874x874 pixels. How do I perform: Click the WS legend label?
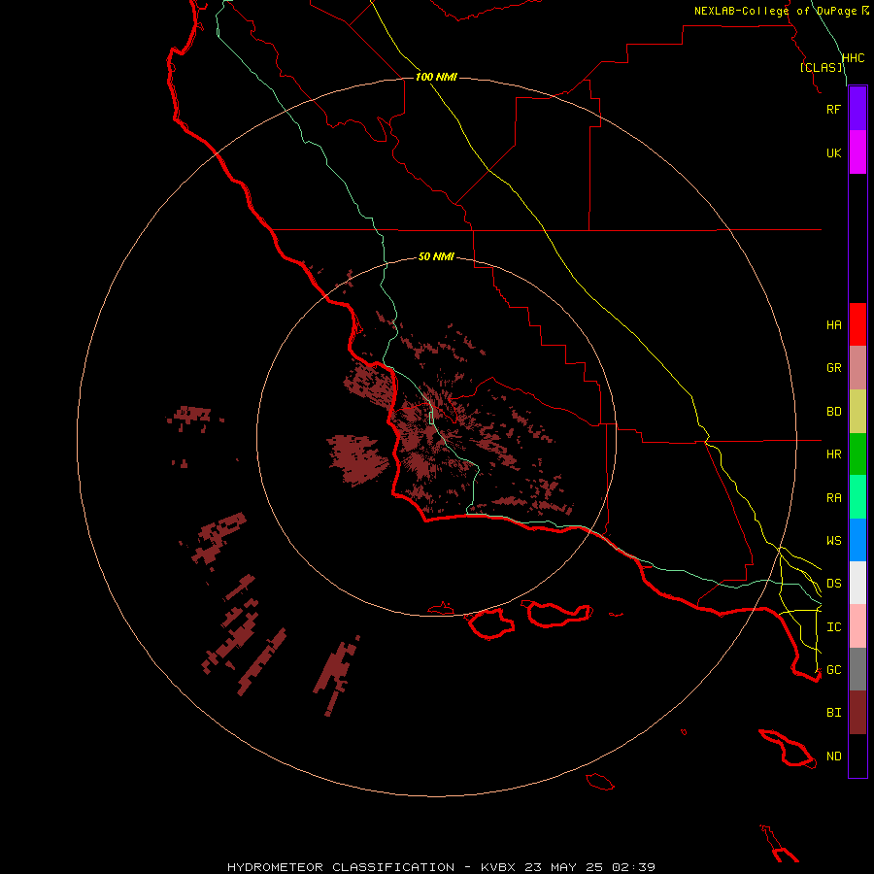point(833,541)
